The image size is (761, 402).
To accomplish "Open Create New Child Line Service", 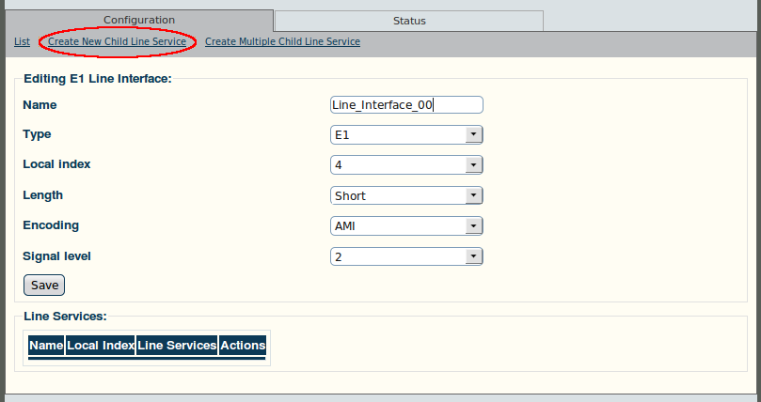I will tap(117, 41).
